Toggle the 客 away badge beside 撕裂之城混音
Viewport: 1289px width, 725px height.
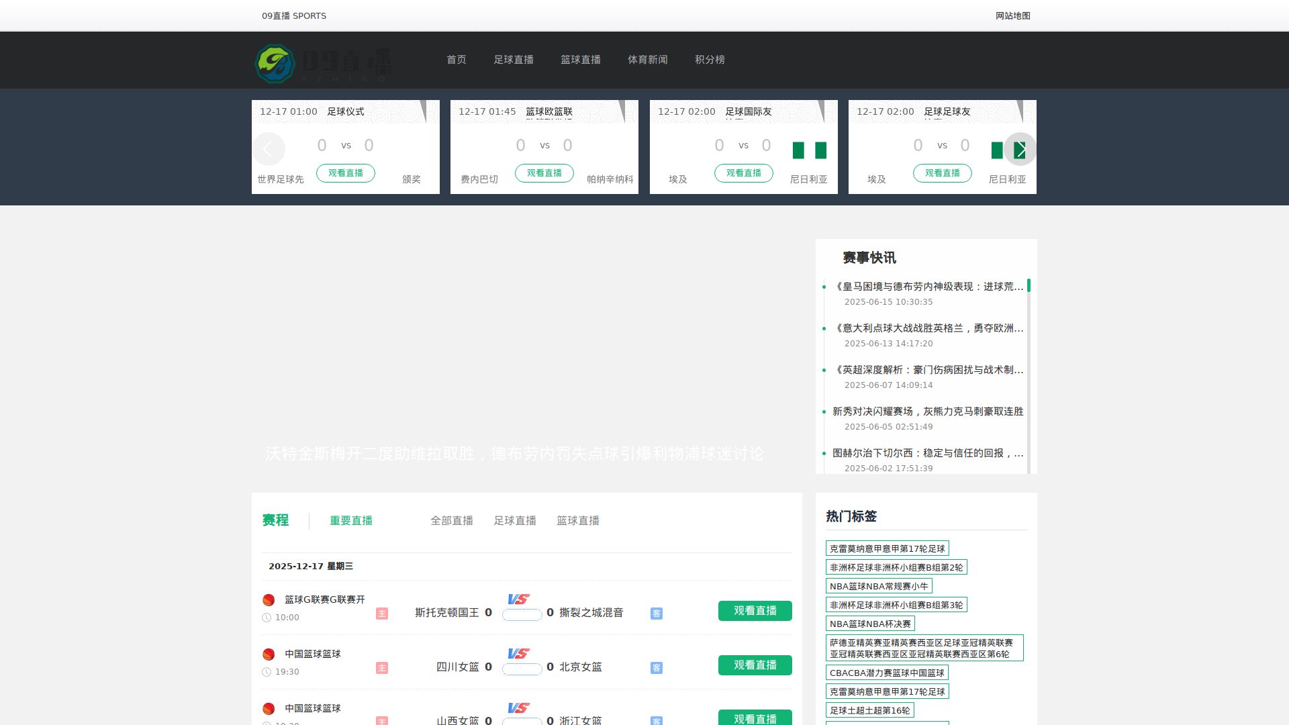(656, 613)
